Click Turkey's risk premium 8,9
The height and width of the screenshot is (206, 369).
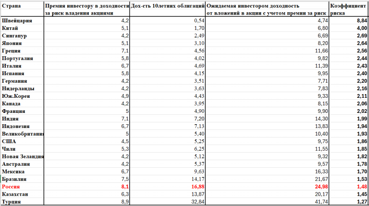[125, 202]
